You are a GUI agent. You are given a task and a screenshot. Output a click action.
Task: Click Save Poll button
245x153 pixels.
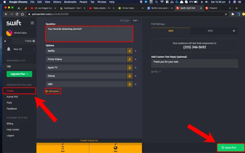coord(229,148)
